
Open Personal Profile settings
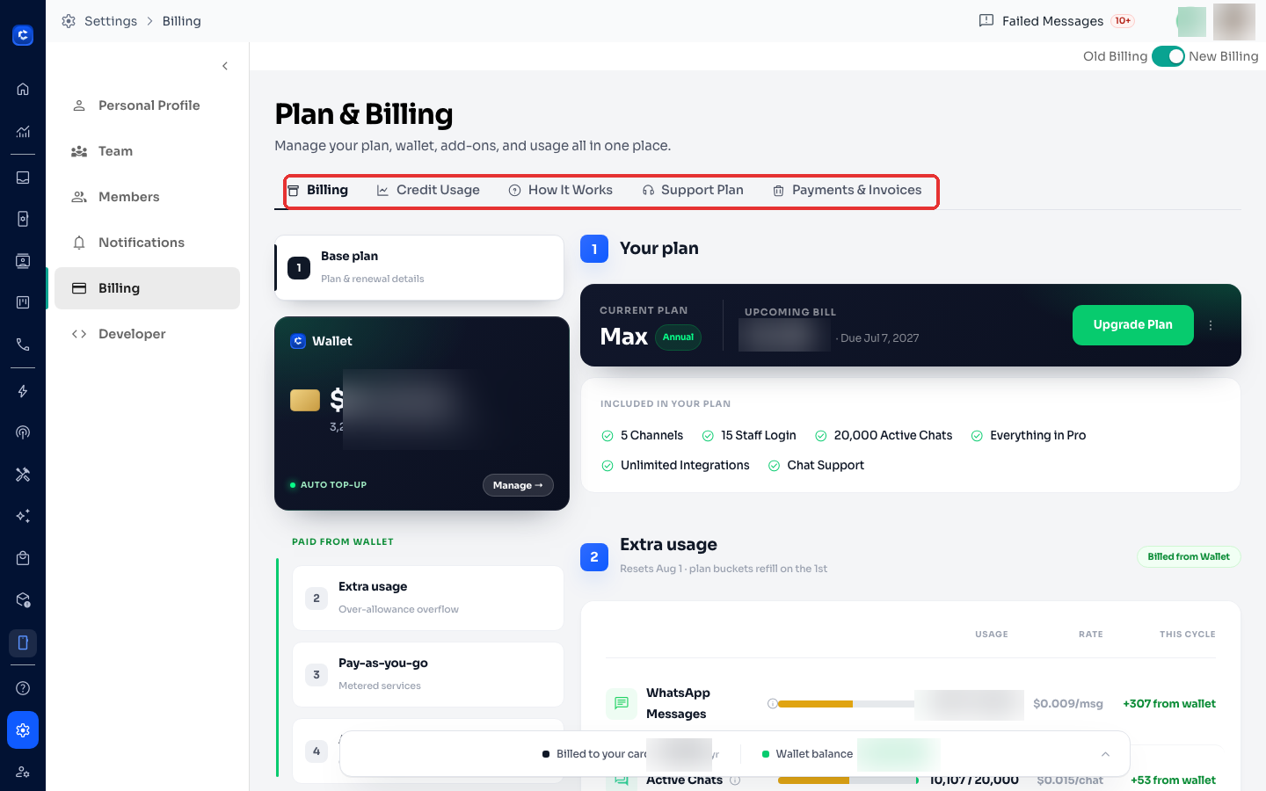(x=147, y=105)
